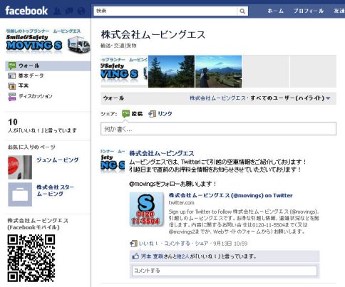
Task: Click the ウォール speech bubble icon
Action: 12,66
